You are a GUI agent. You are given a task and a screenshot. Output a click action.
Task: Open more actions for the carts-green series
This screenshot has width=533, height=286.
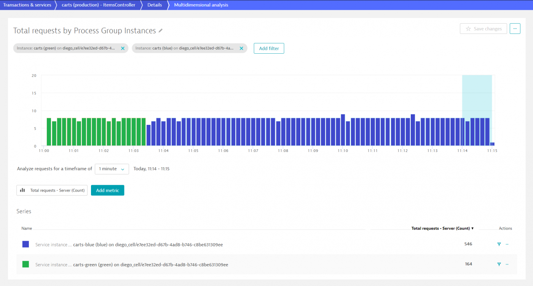(507, 264)
